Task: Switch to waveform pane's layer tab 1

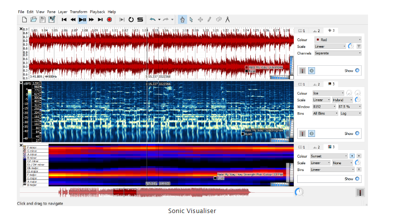Action: pyautogui.click(x=301, y=31)
